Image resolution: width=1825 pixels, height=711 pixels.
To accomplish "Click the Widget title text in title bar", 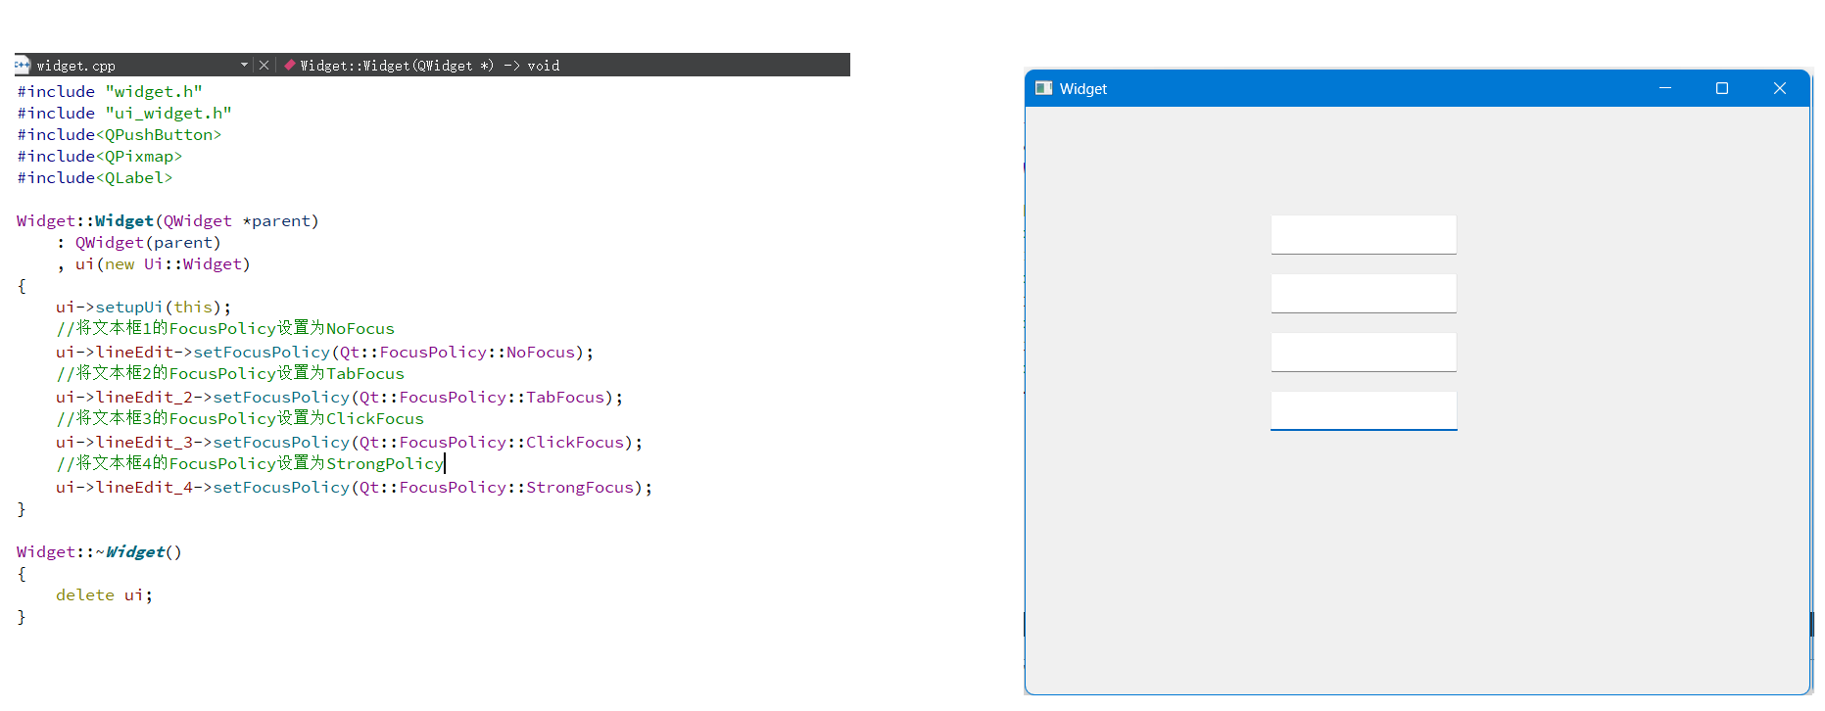I will point(1083,89).
